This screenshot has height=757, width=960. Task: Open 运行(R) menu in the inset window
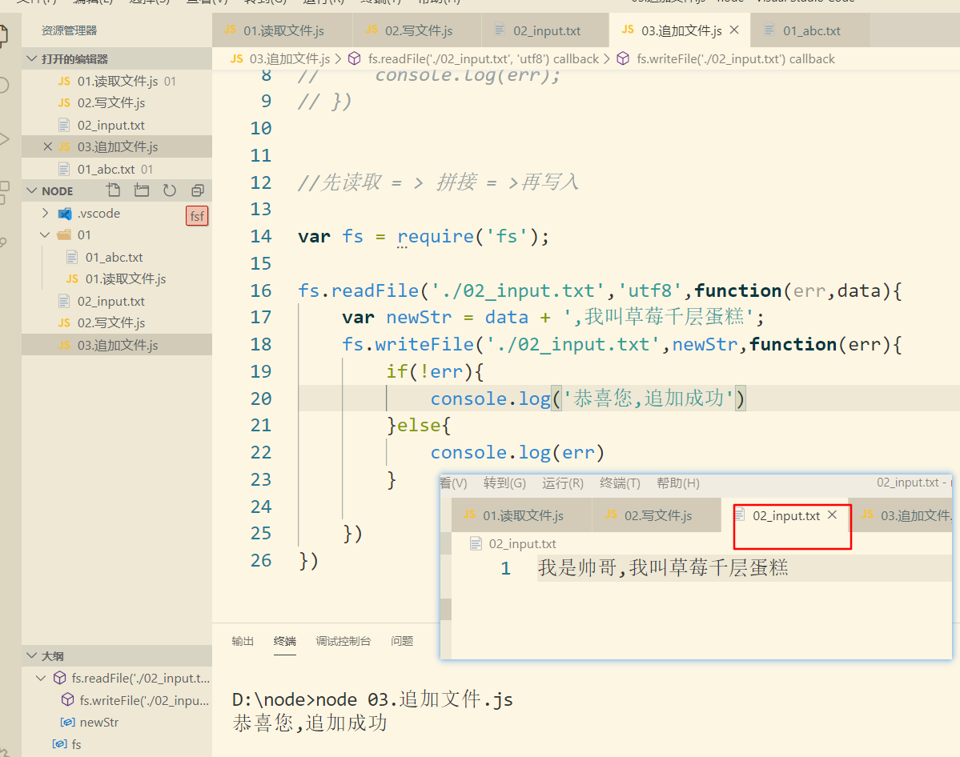[x=563, y=483]
